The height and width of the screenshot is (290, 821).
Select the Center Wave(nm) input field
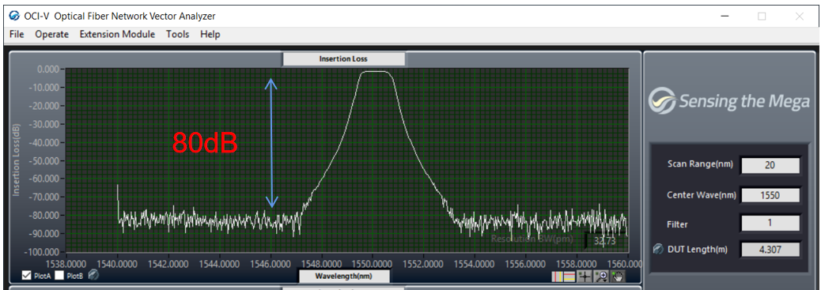tap(770, 195)
